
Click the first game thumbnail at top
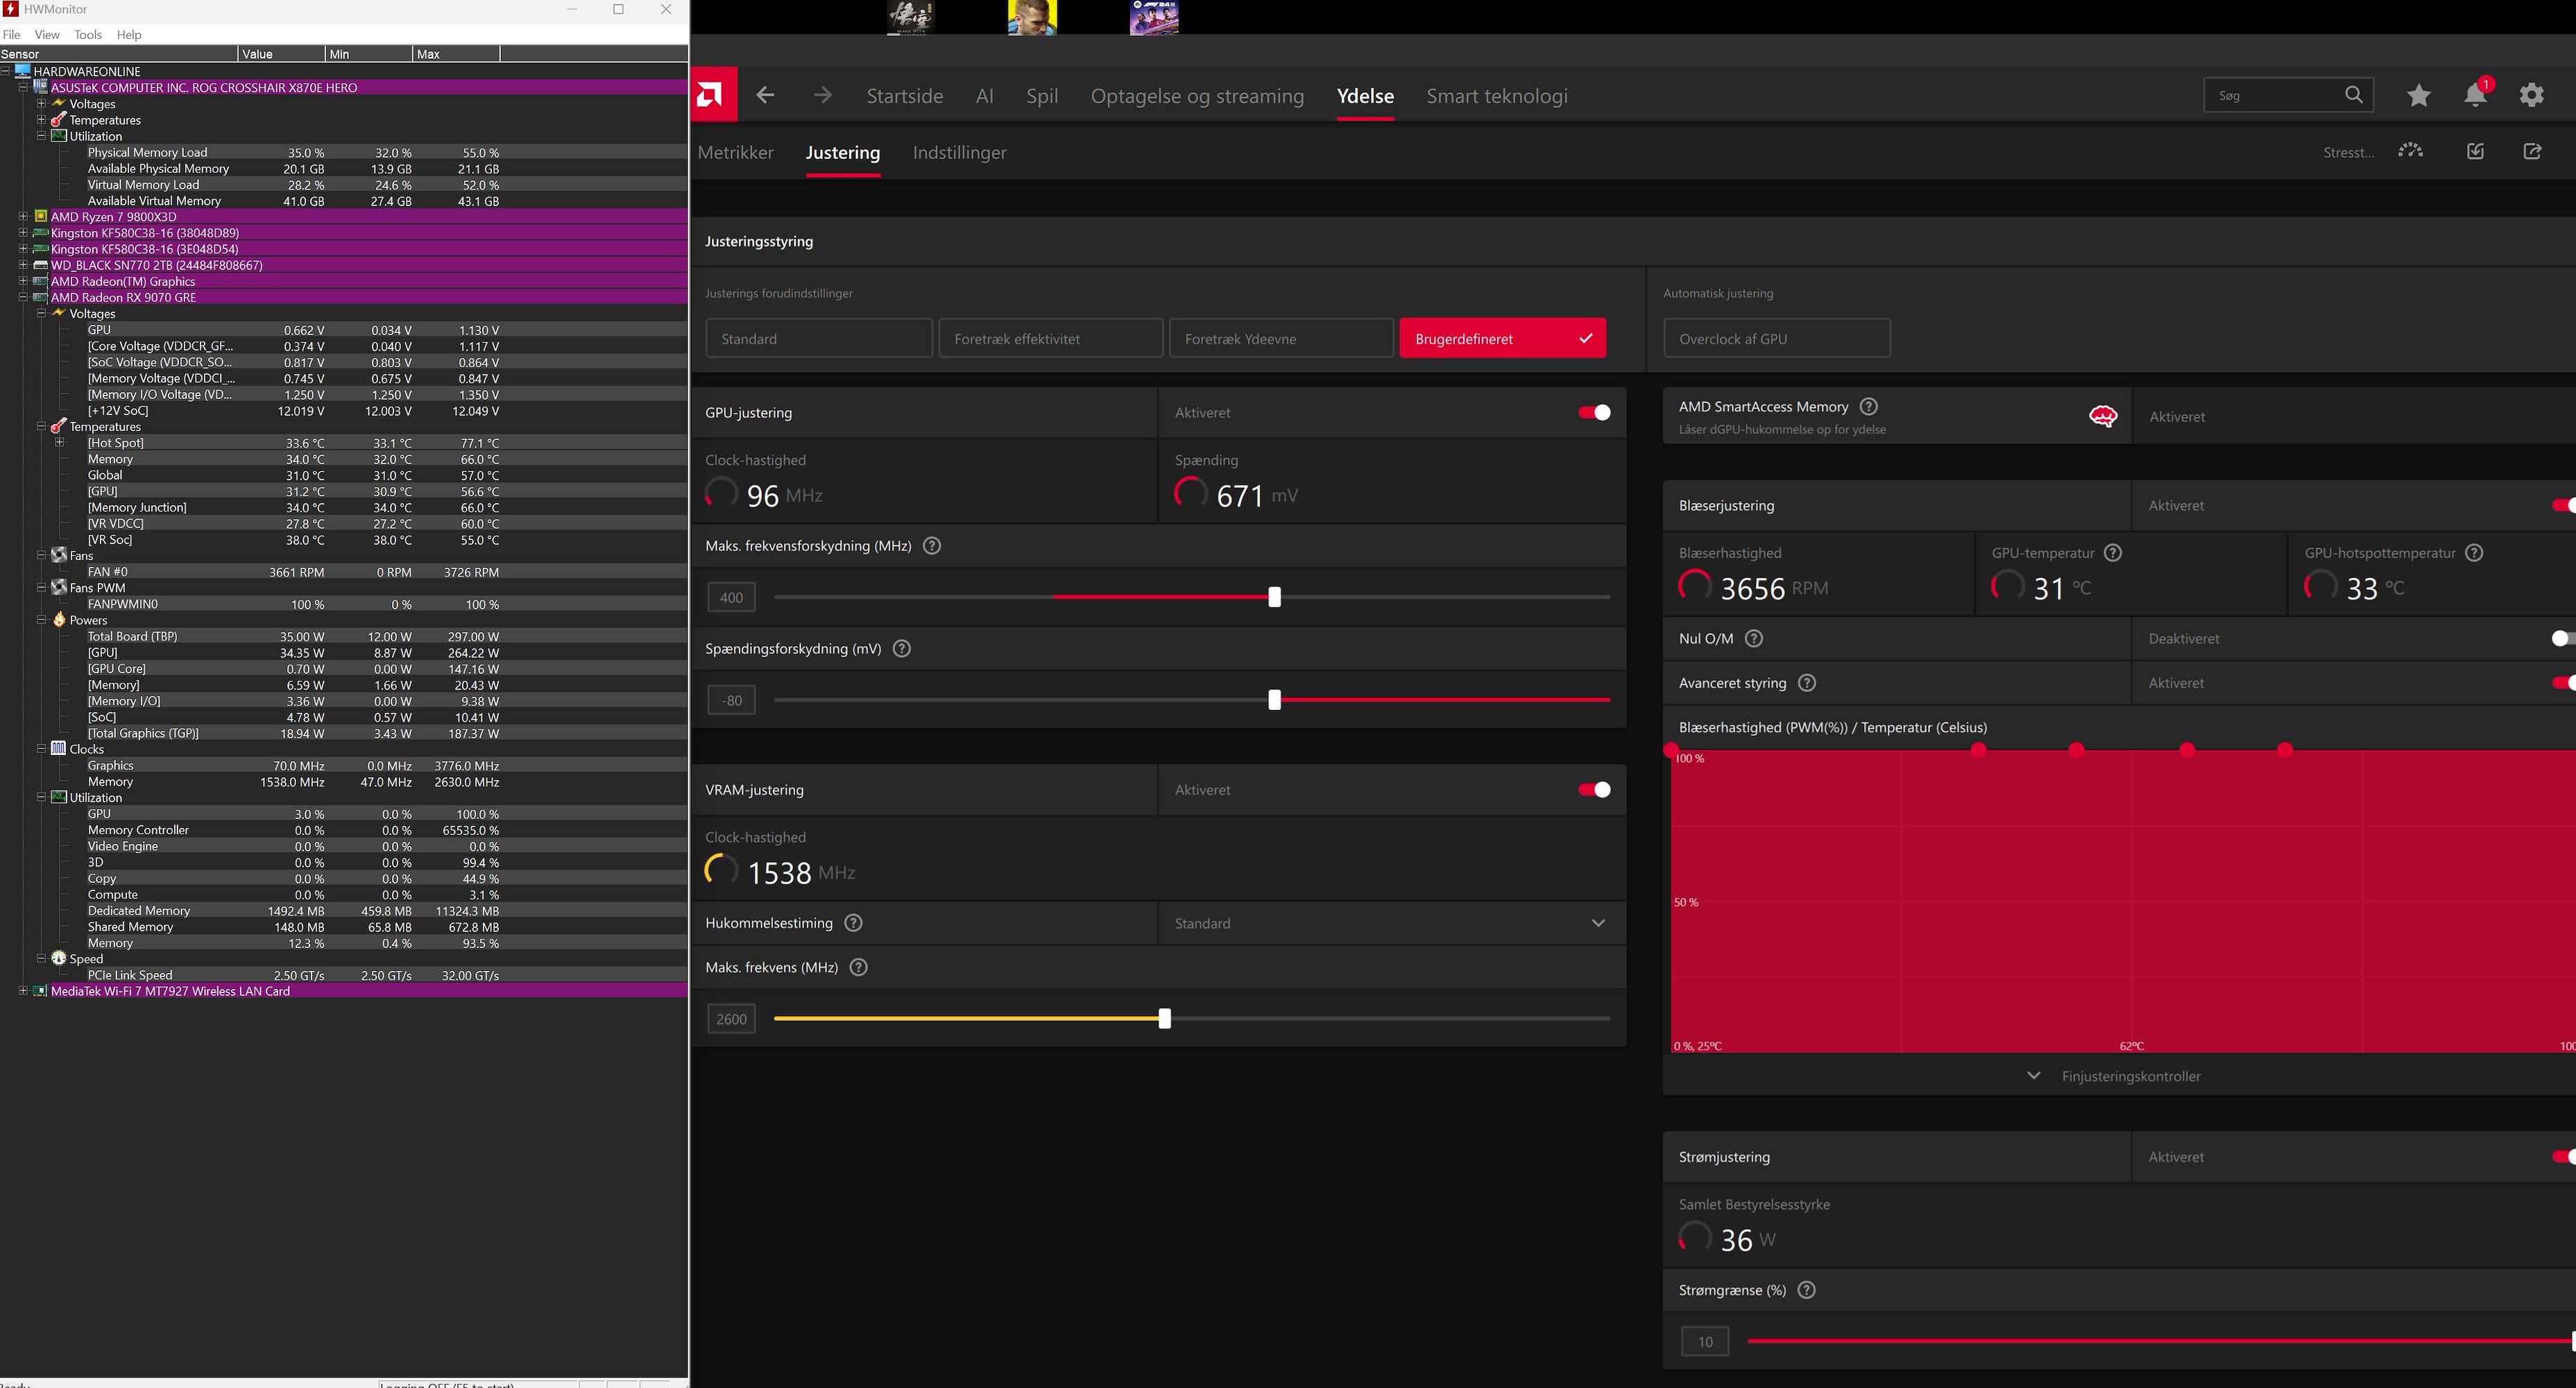pyautogui.click(x=911, y=17)
